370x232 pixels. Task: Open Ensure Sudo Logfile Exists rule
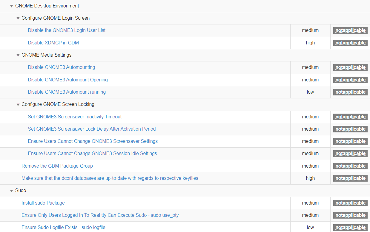coord(63,228)
